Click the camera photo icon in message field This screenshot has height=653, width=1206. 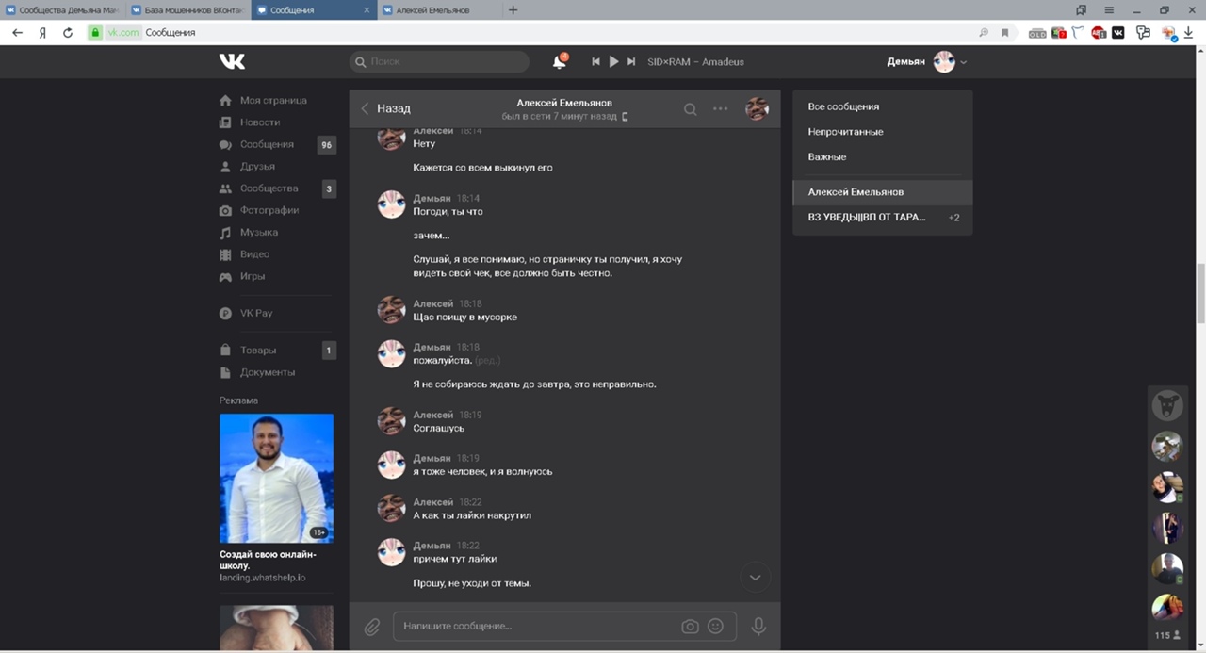pos(690,627)
